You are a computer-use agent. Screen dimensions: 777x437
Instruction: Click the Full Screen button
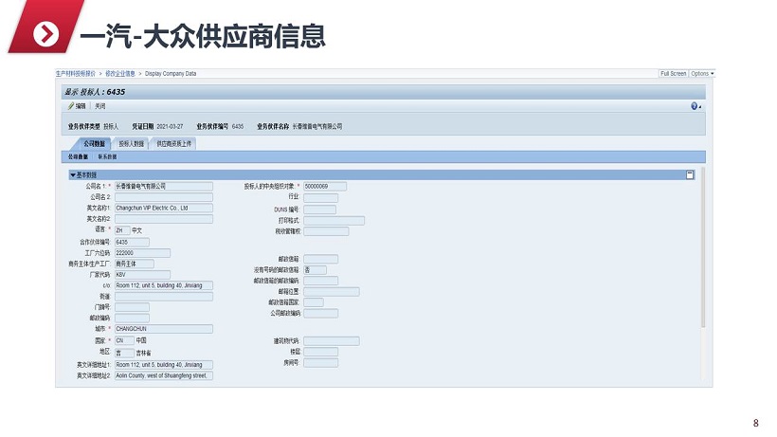click(x=673, y=73)
